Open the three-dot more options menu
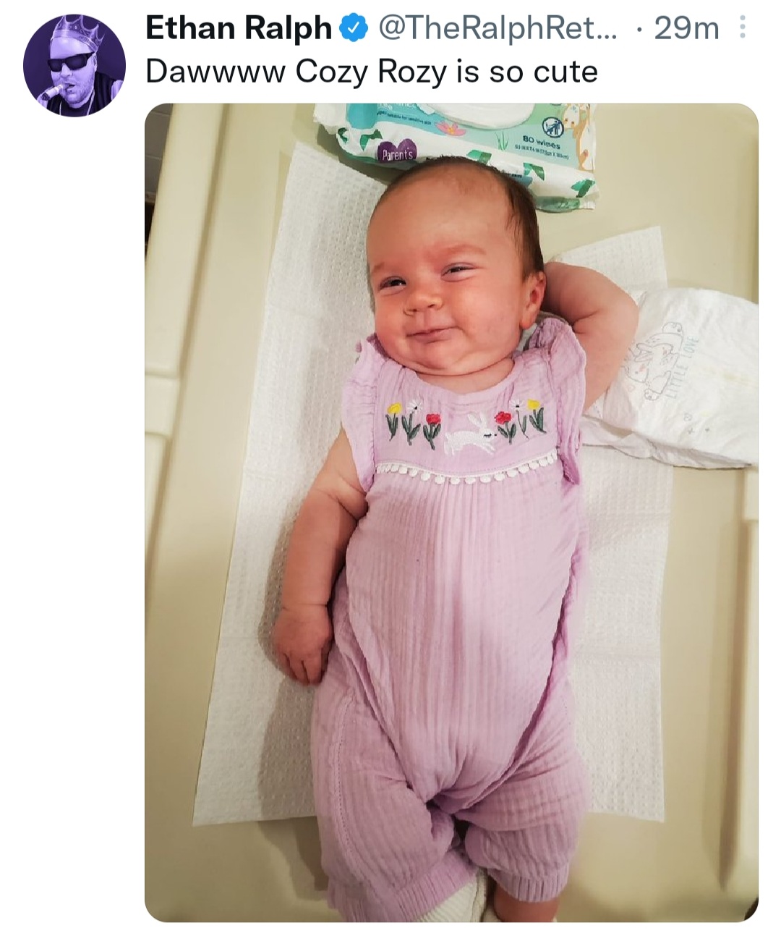The image size is (781, 936). [741, 30]
